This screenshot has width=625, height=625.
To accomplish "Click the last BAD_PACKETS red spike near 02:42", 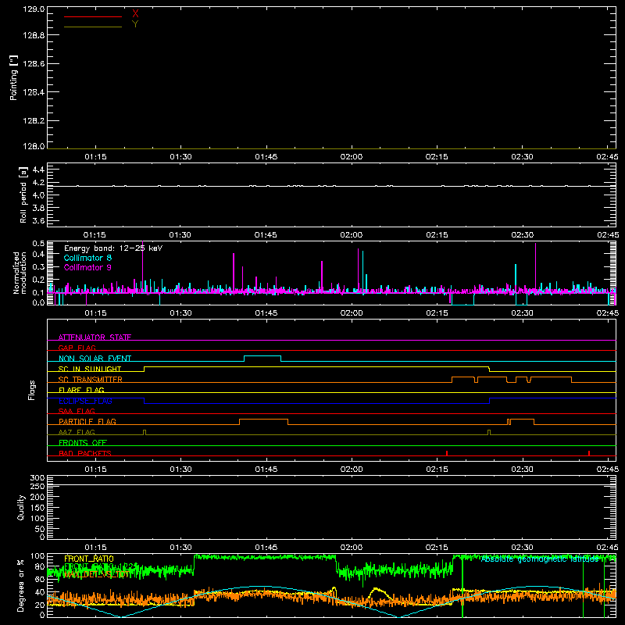I will 589,453.
